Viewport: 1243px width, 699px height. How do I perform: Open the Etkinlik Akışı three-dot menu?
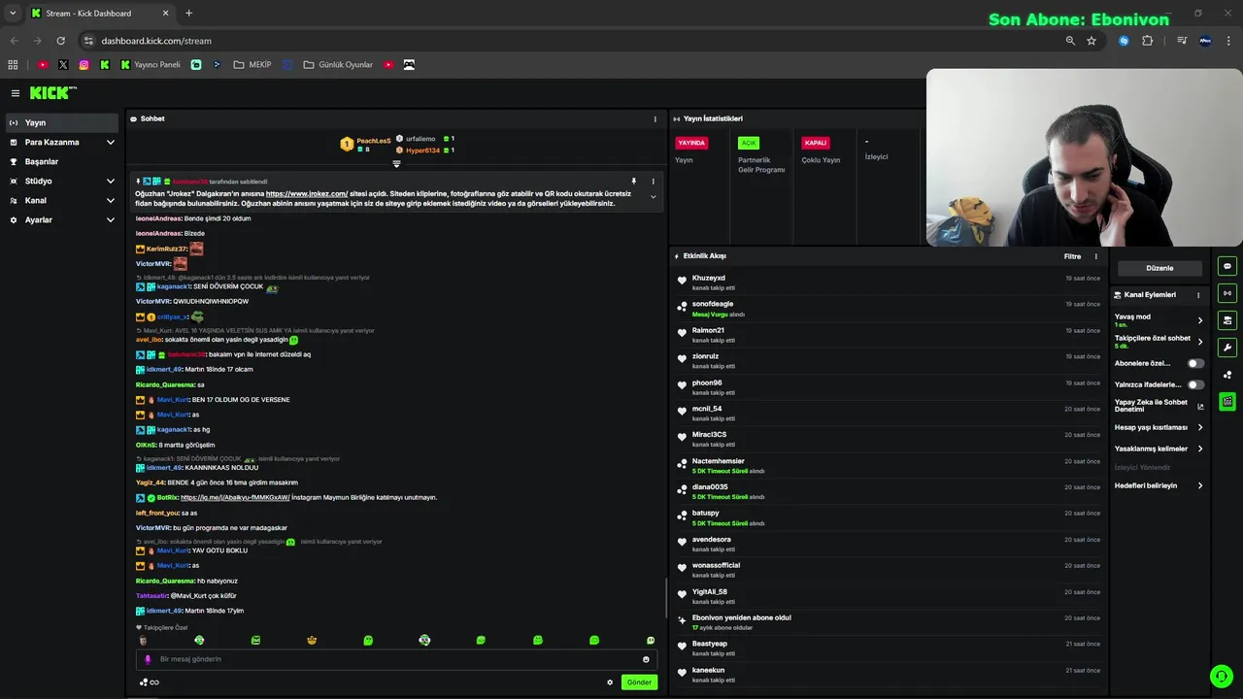coord(1096,256)
